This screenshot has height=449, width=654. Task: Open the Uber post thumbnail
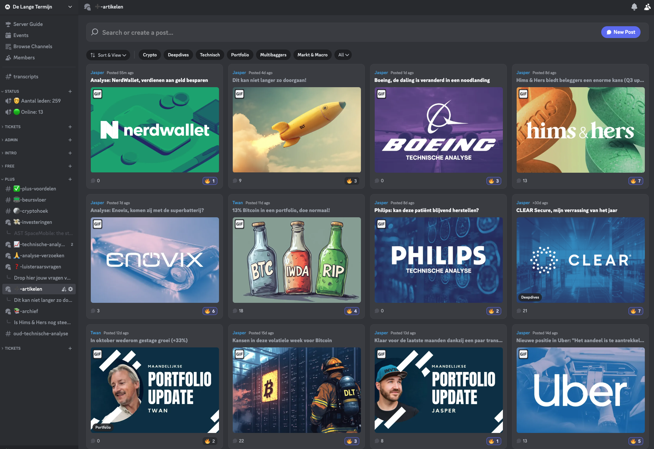coord(580,390)
